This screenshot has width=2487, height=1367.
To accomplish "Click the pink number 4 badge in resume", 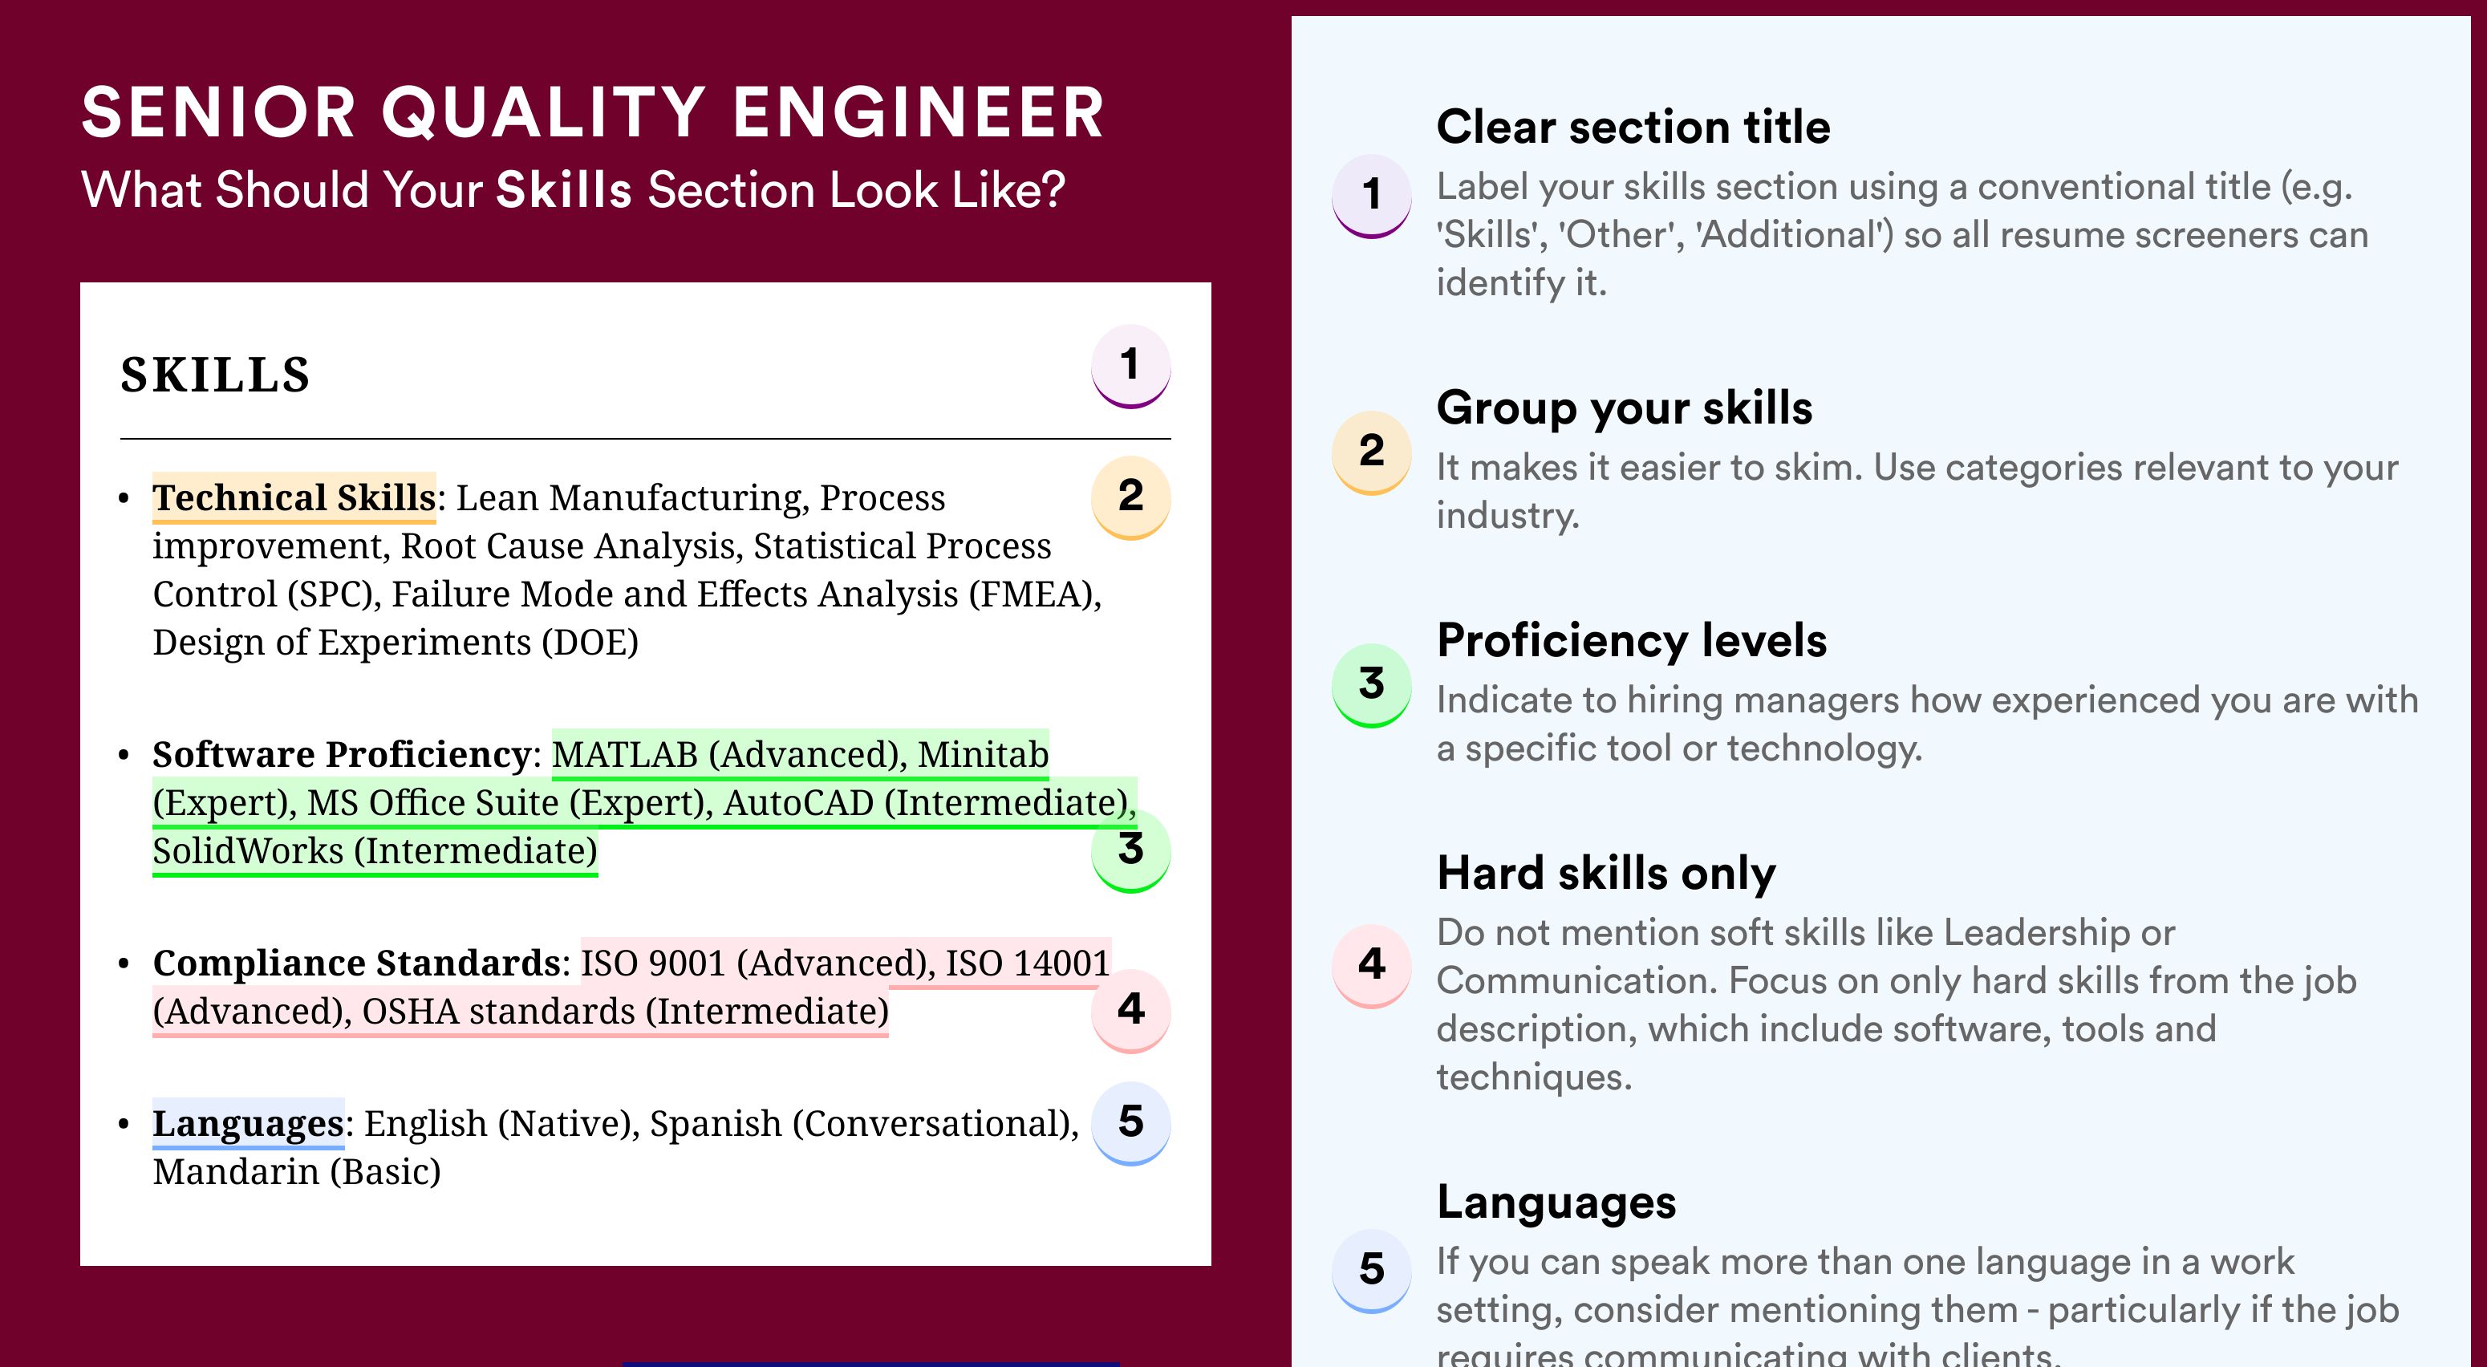I will pyautogui.click(x=1130, y=1011).
